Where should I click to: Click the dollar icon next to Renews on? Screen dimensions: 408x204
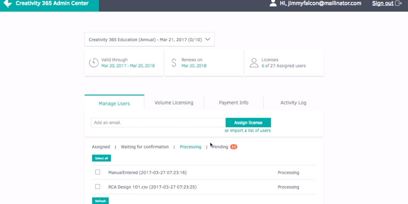click(174, 63)
